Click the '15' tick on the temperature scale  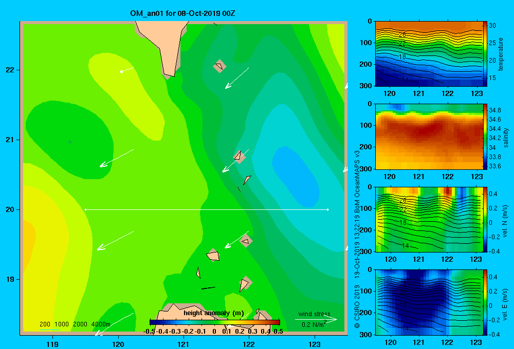tap(492, 78)
